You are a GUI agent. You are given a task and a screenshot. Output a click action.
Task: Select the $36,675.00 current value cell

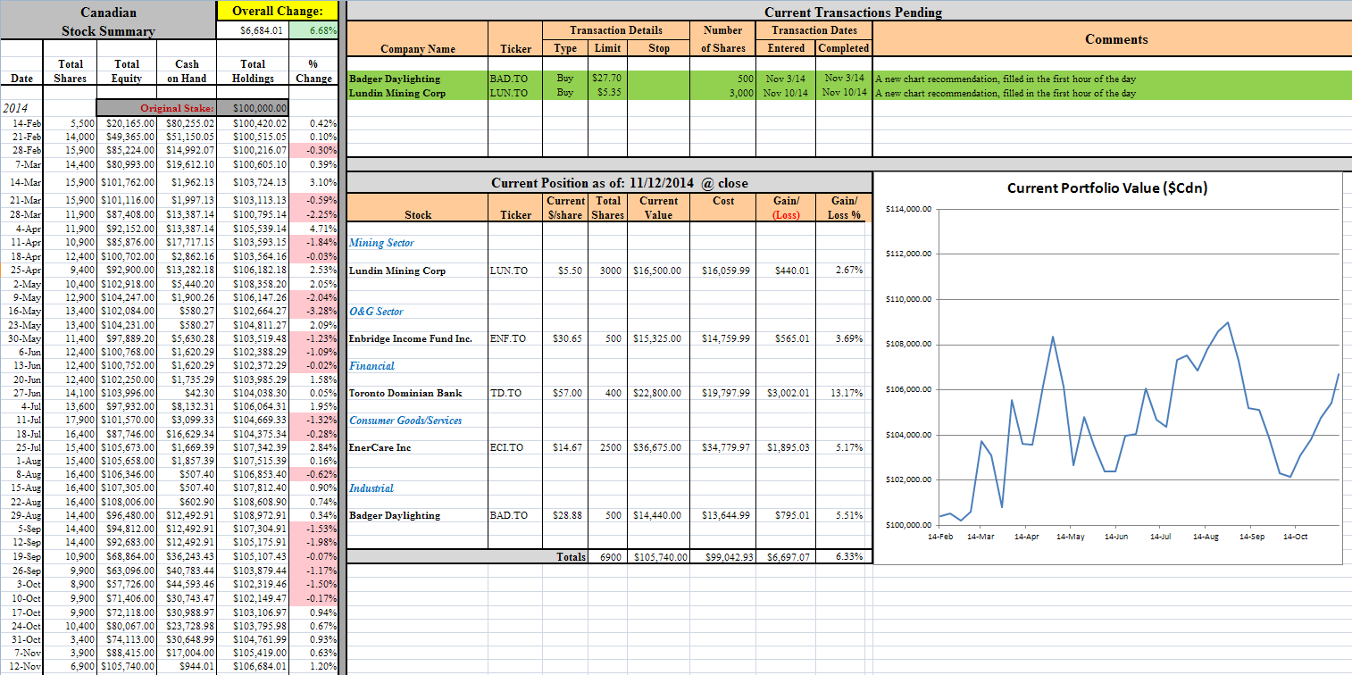coord(659,447)
